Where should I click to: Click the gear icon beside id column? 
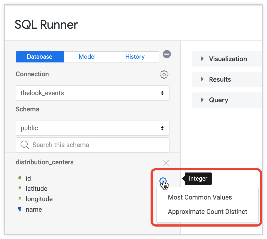[x=163, y=181]
